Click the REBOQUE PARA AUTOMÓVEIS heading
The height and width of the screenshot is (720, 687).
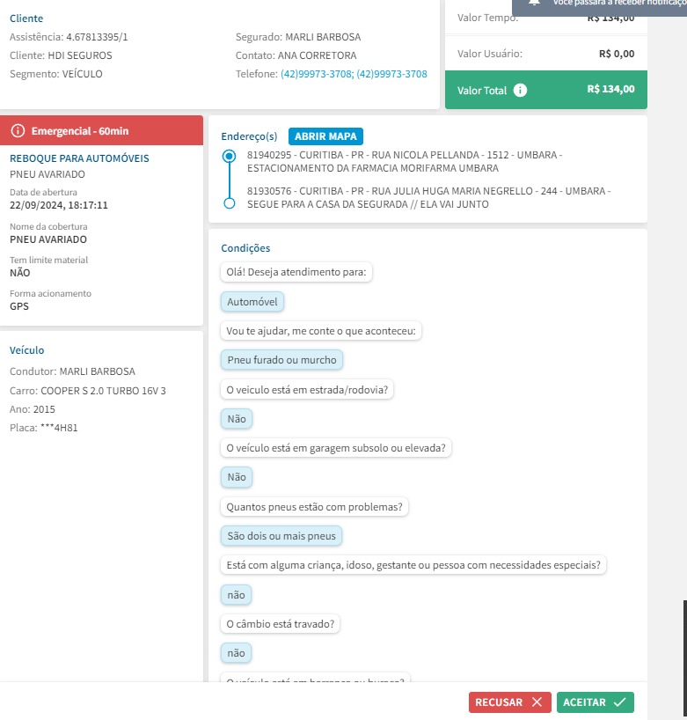[79, 158]
